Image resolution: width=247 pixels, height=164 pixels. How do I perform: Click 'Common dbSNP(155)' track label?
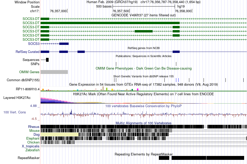click(23, 80)
